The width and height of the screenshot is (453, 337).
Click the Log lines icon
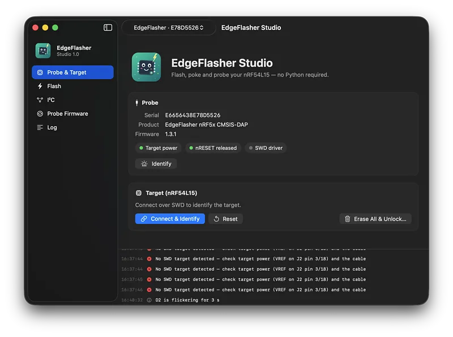[40, 128]
